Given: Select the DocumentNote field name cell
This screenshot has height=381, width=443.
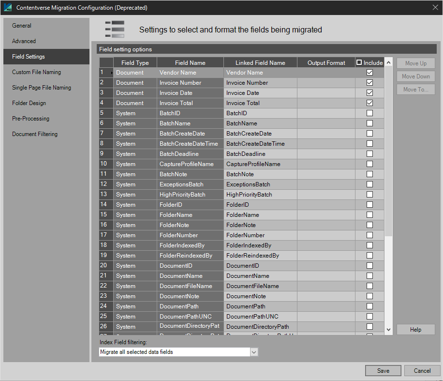Looking at the screenshot, I should click(190, 296).
